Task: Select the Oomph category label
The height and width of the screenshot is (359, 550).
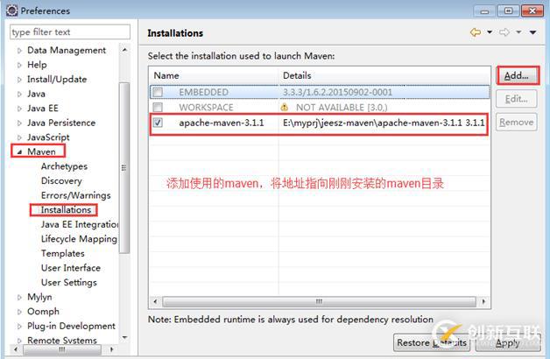Action: coord(43,312)
